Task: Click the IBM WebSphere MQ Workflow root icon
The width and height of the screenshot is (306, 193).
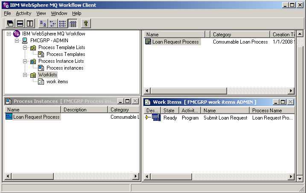Action: (17, 34)
